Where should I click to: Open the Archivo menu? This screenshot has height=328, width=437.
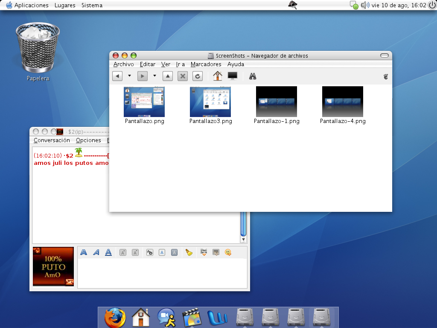pyautogui.click(x=123, y=64)
